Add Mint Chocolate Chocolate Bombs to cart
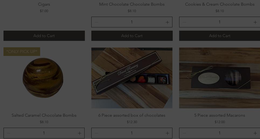Viewport: 260px width, 139px height. (132, 36)
